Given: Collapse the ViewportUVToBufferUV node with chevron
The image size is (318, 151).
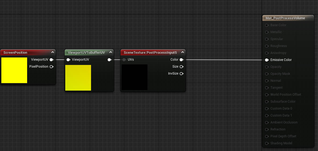Looking at the screenshot, I should pos(111,52).
